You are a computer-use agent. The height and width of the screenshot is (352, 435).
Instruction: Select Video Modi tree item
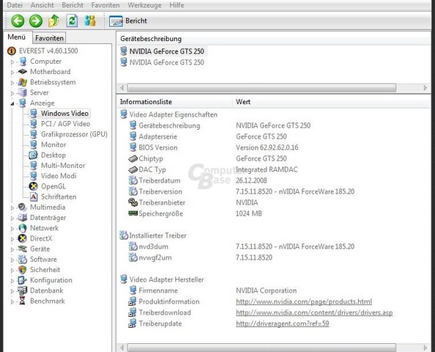tap(59, 176)
